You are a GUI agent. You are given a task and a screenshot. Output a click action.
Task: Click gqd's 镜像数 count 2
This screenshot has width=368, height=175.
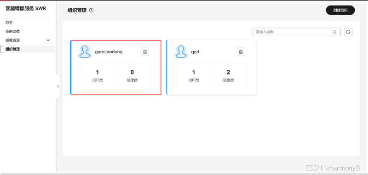(228, 72)
